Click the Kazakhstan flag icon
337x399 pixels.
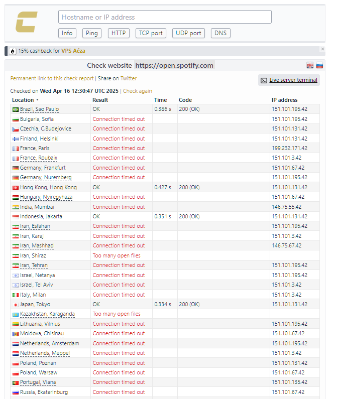15,314
